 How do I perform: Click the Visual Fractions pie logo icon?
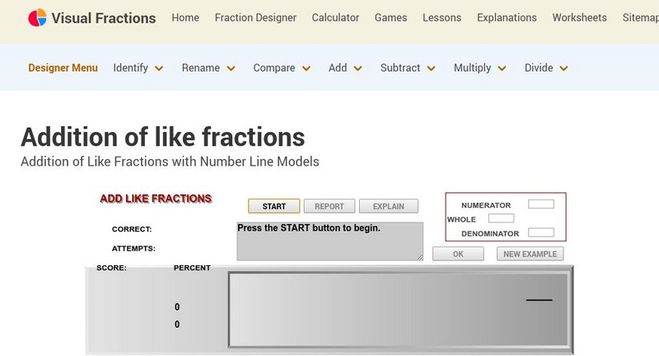click(x=37, y=17)
